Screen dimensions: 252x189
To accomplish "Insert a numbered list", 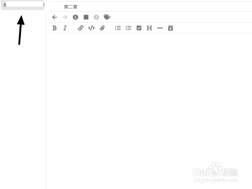I will [118, 28].
